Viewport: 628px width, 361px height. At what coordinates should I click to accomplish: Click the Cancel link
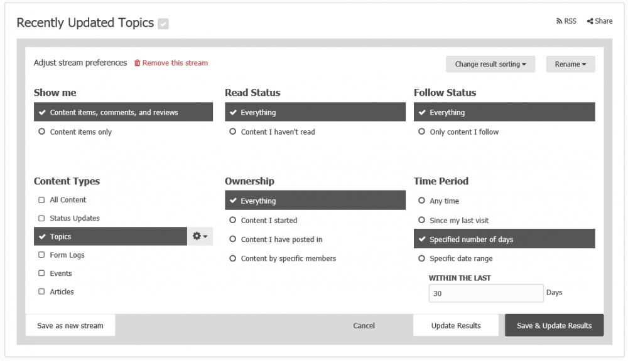click(x=364, y=325)
